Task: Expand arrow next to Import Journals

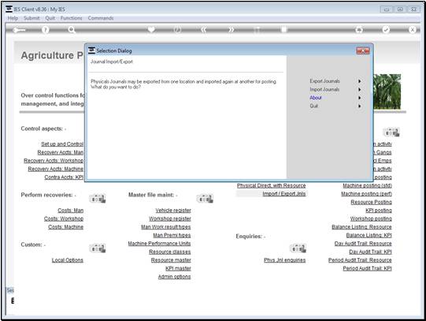Action: tap(359, 89)
